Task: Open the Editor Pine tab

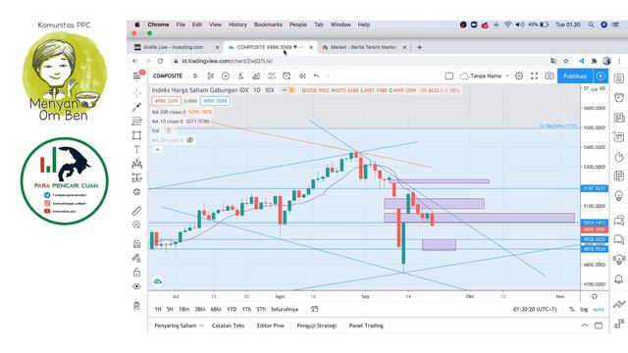Action: click(271, 326)
